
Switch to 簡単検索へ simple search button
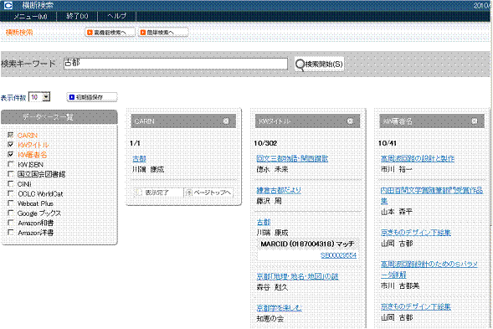(163, 33)
